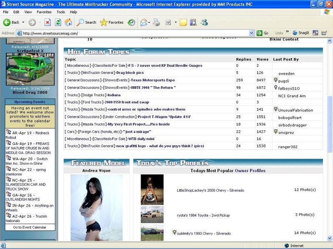Click in the address bar URL field

tap(136, 33)
